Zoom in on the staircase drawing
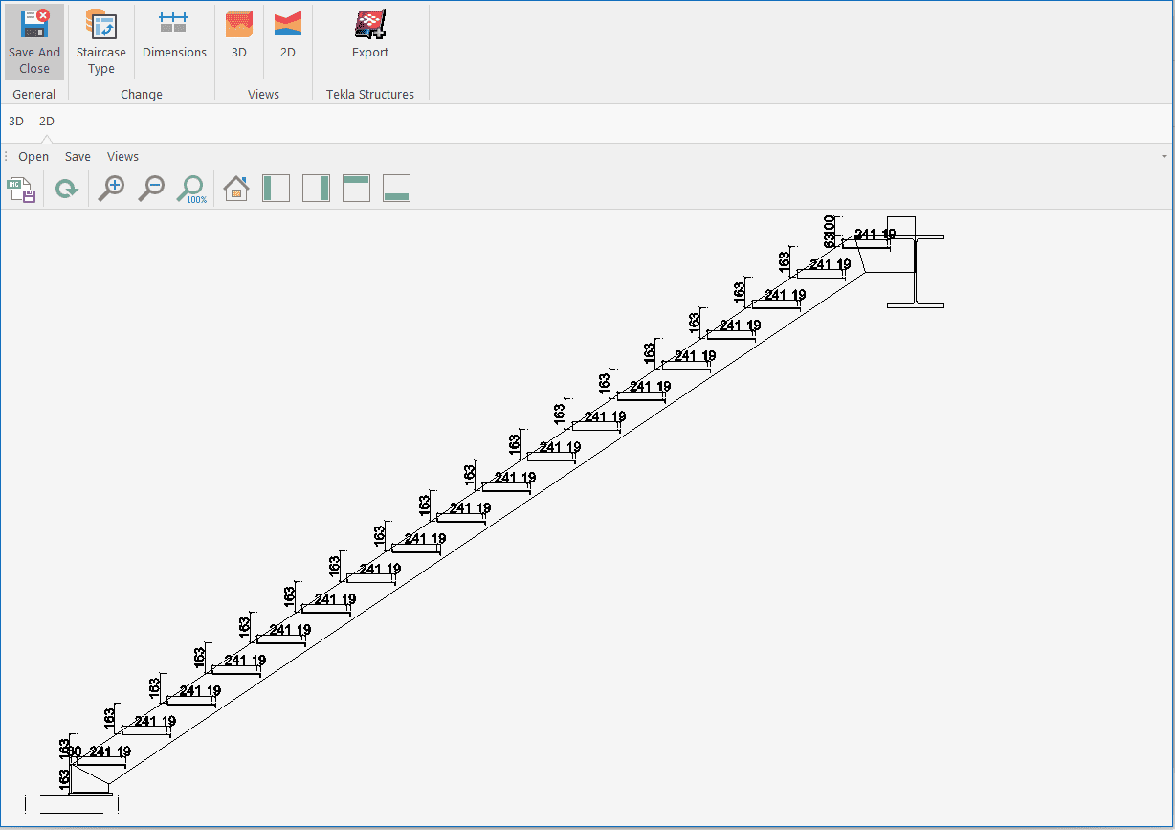 (x=112, y=189)
